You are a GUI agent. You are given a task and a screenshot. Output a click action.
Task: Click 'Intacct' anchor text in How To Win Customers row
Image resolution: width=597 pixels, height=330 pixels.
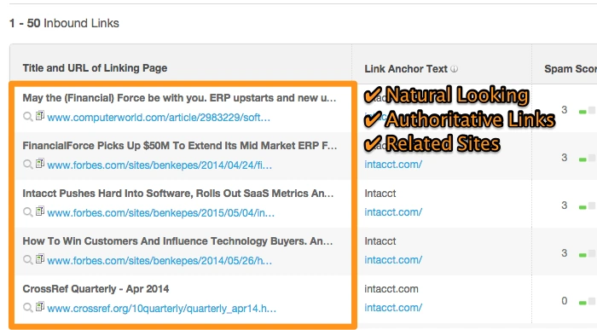tap(380, 241)
